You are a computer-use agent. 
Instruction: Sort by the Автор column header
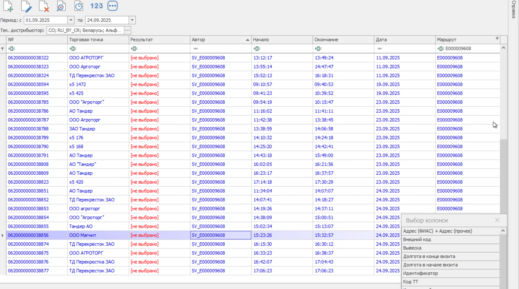221,40
